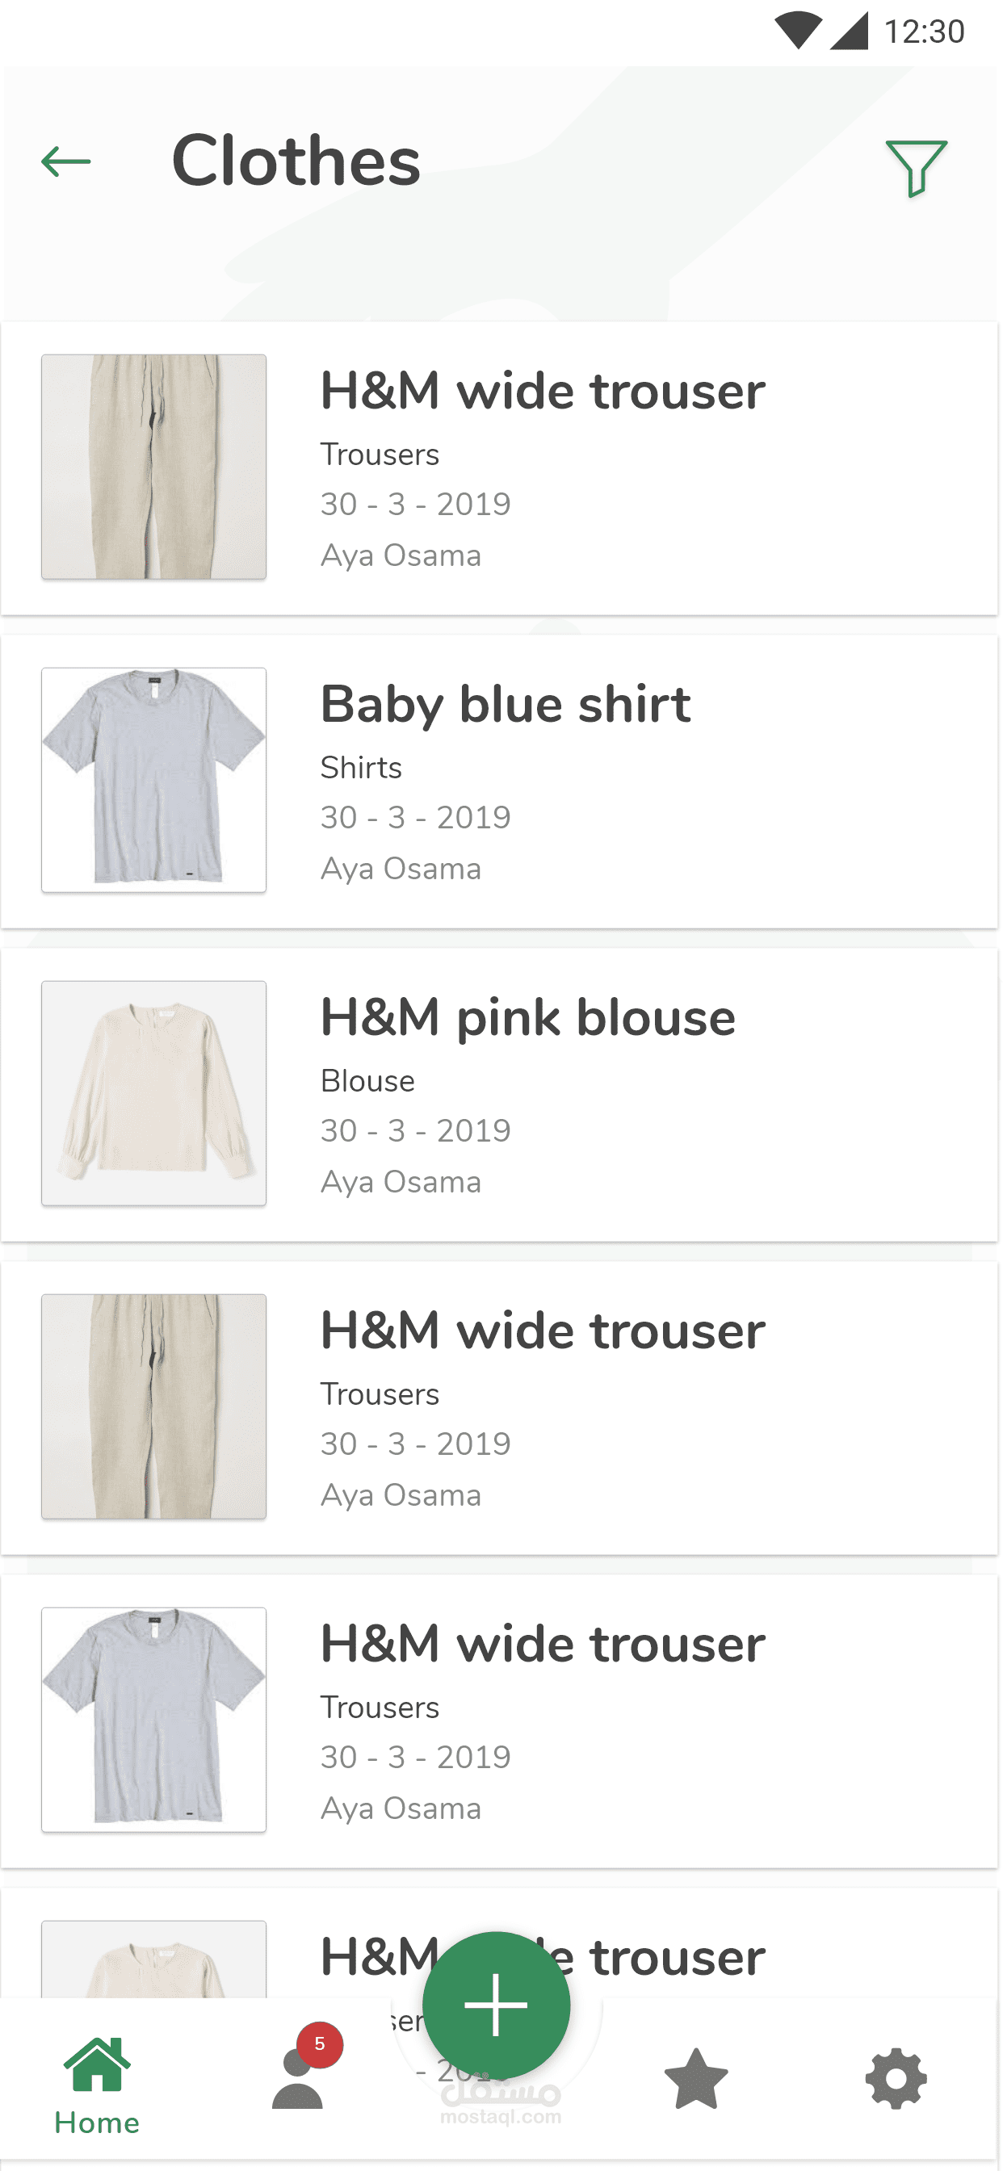Open first H&M wide trouser title
Screen dimensions: 1003x2171
542,391
